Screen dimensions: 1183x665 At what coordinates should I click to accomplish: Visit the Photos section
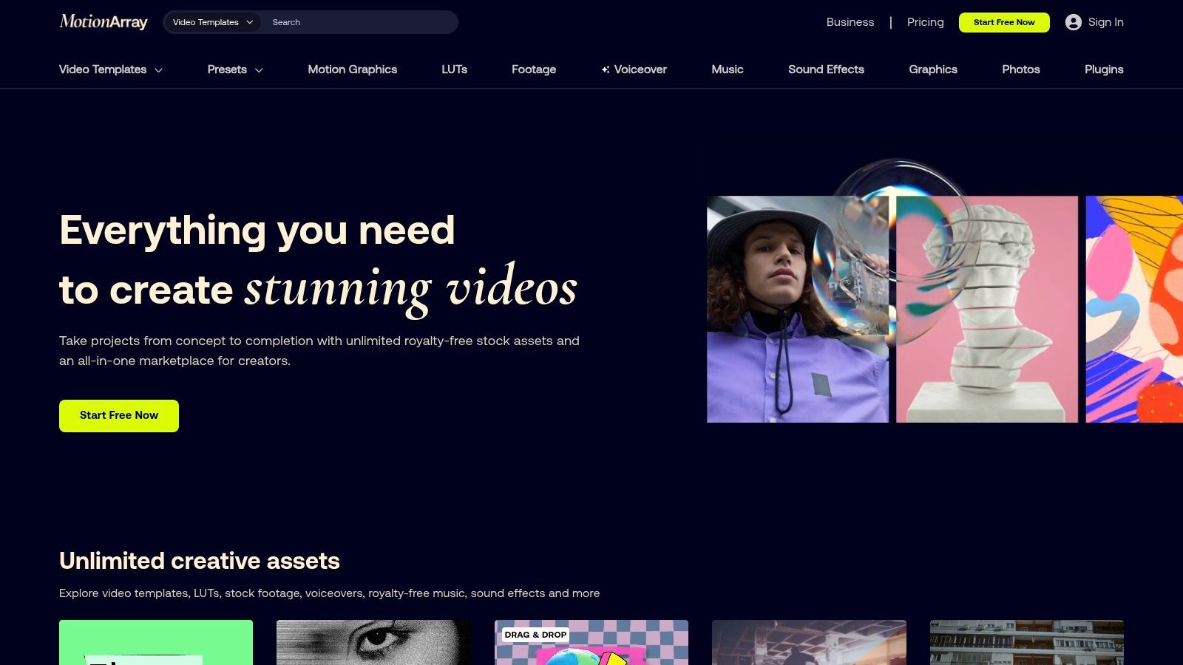[1020, 69]
